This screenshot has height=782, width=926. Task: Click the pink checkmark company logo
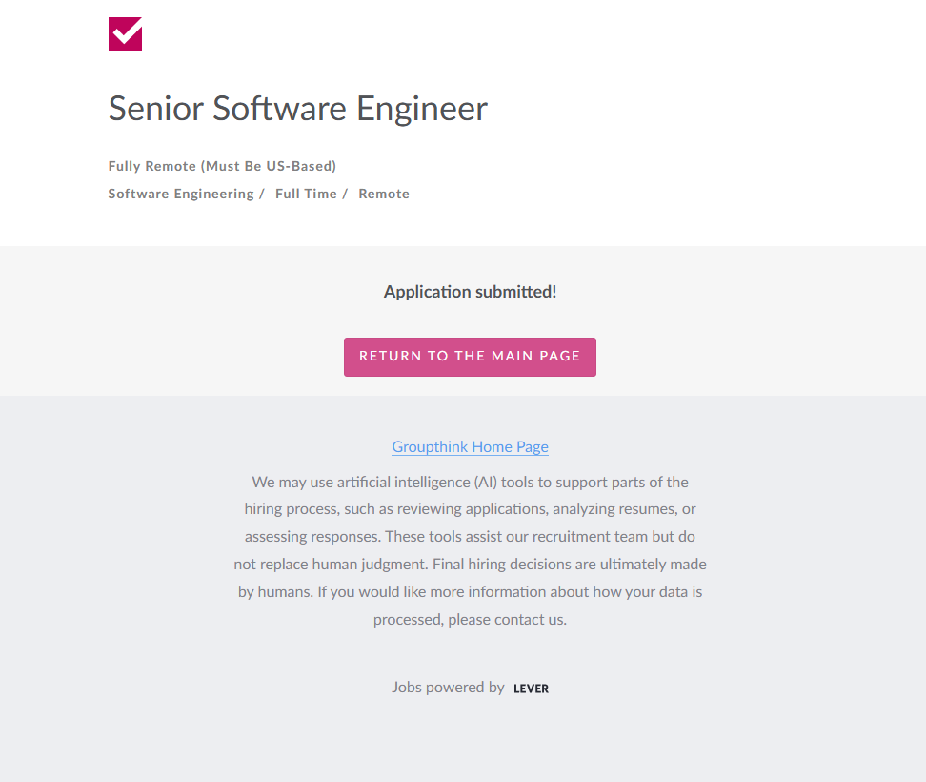pos(125,33)
